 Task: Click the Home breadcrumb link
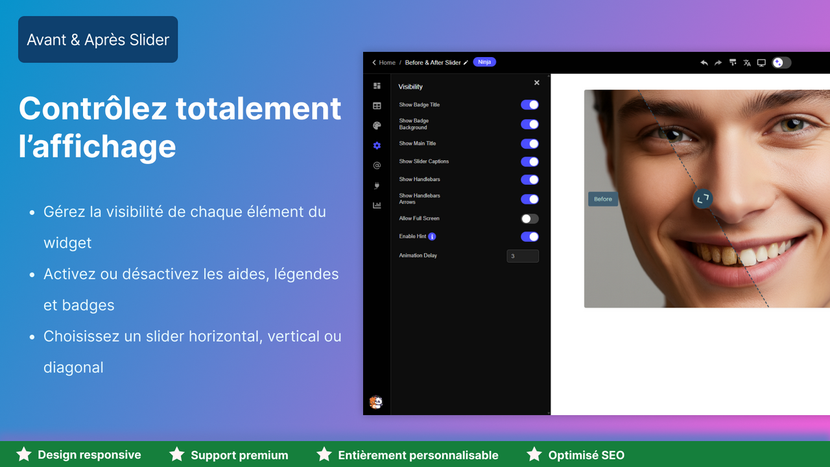click(387, 63)
